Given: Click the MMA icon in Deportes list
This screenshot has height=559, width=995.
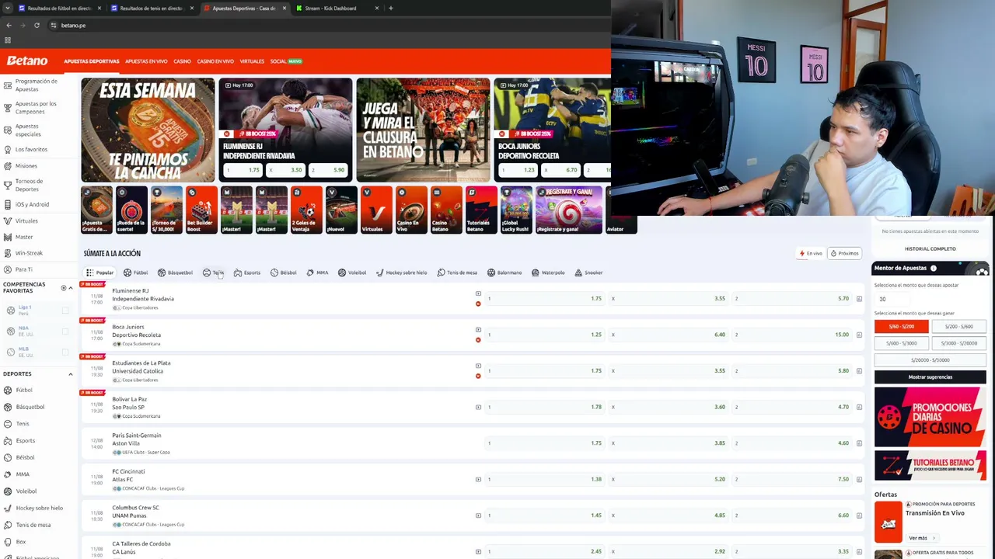Looking at the screenshot, I should point(8,474).
